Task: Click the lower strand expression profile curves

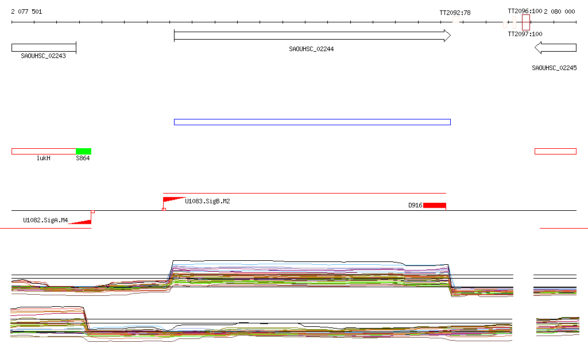Action: (287, 331)
